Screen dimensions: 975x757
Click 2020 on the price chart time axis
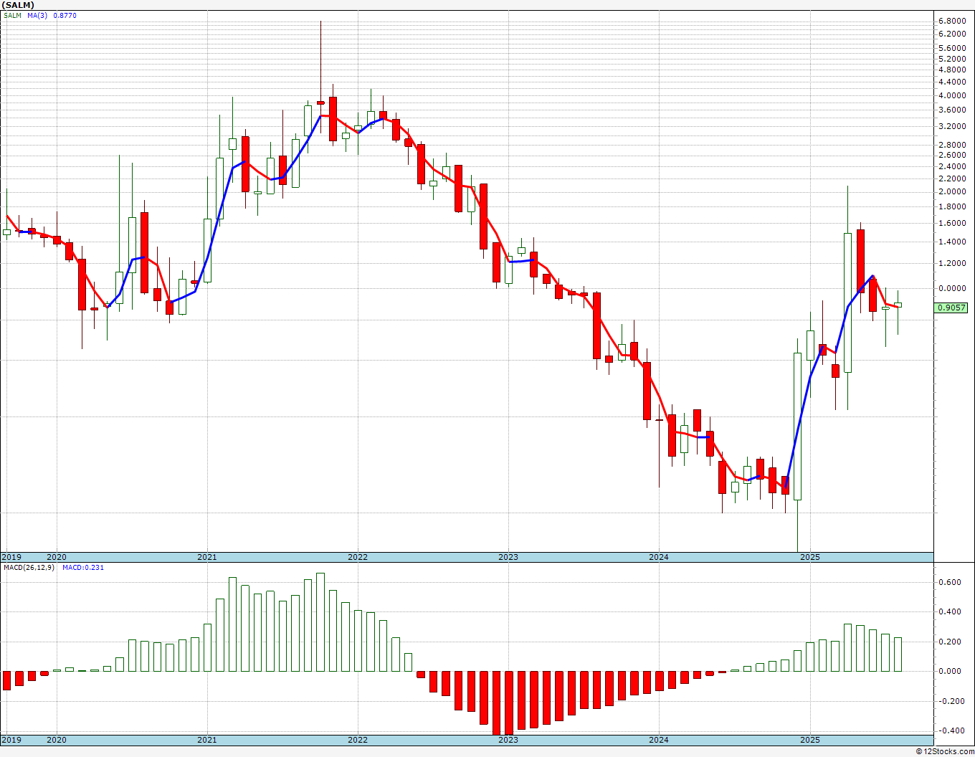click(x=57, y=557)
